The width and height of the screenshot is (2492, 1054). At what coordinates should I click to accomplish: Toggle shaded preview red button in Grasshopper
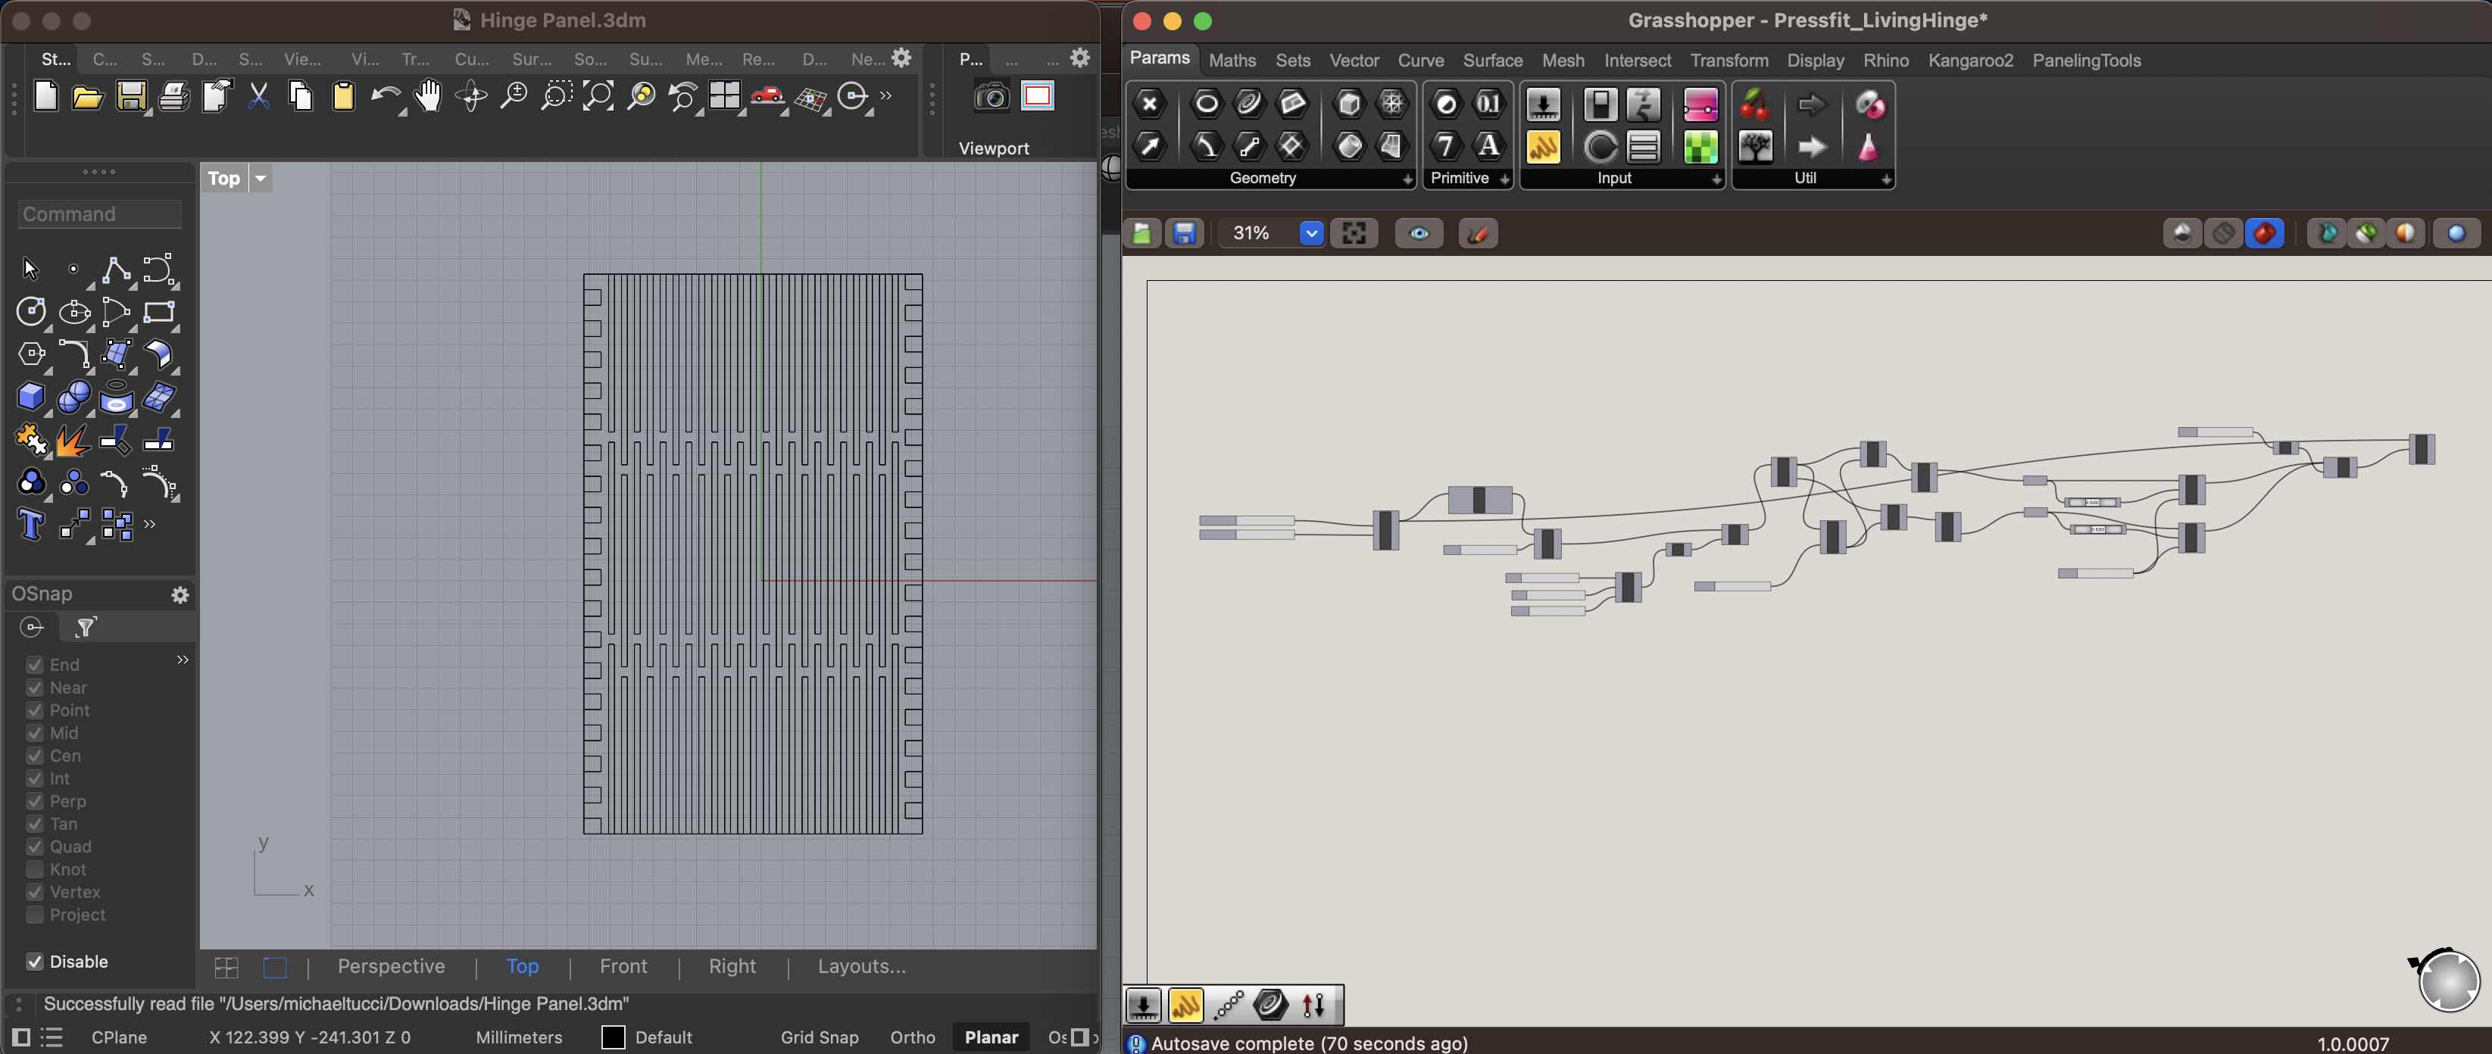(x=2265, y=233)
